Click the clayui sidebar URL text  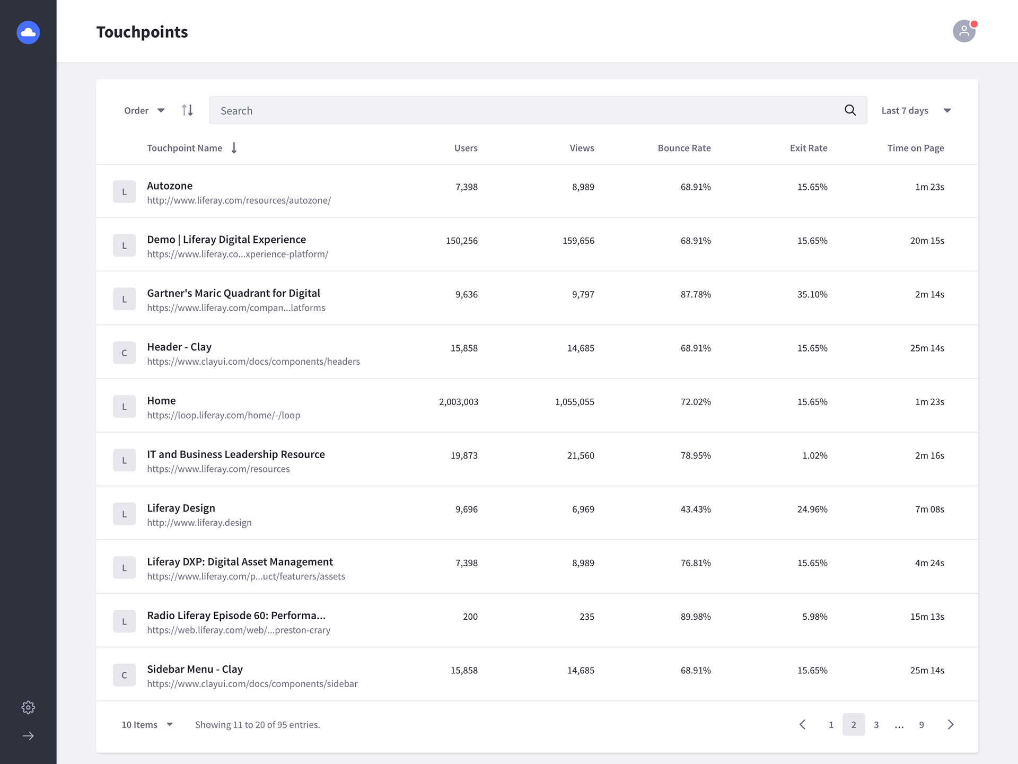252,684
